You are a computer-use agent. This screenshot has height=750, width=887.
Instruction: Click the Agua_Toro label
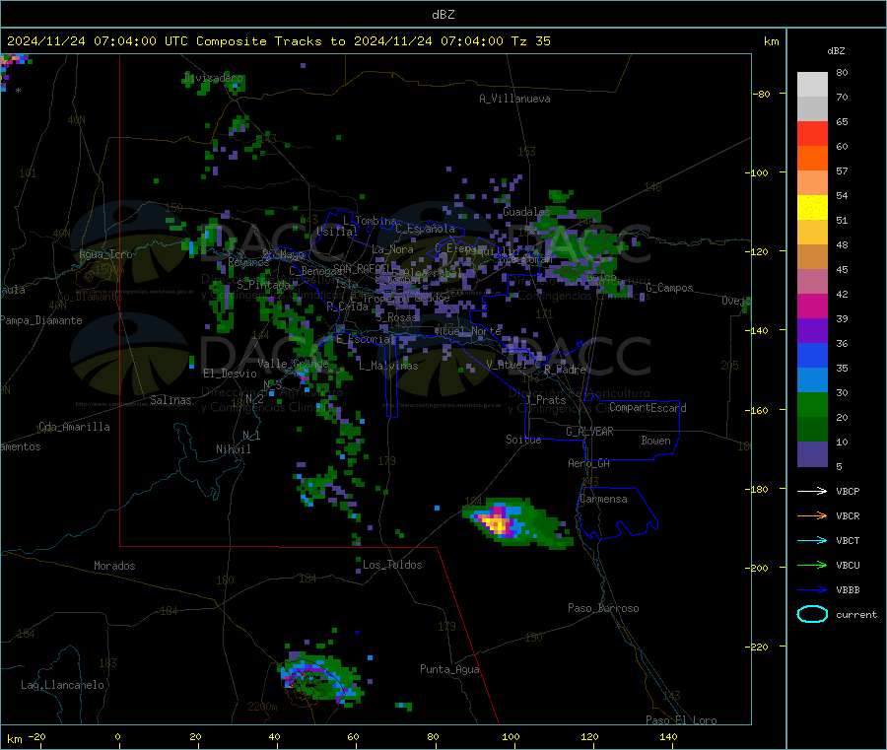tap(105, 254)
